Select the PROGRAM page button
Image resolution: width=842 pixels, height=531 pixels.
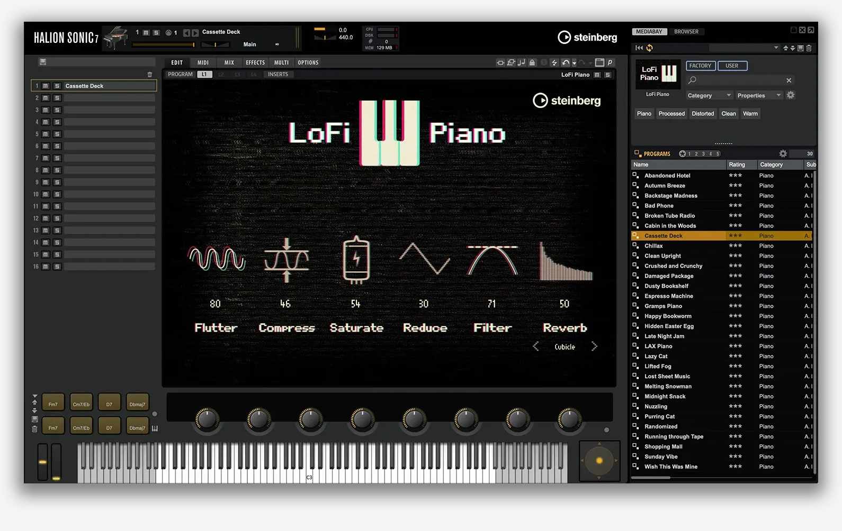pyautogui.click(x=180, y=75)
